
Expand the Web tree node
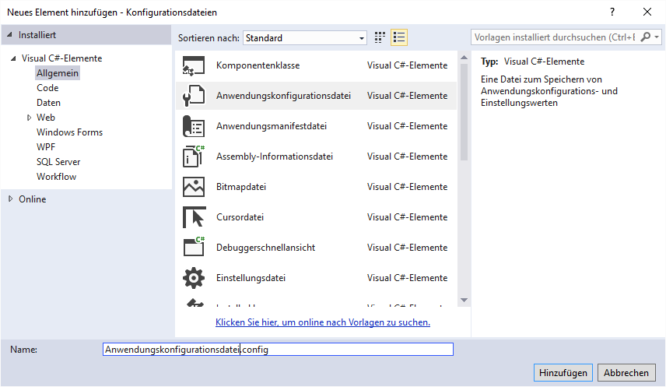tap(30, 118)
